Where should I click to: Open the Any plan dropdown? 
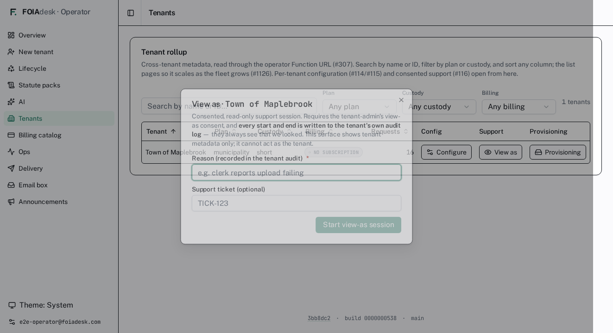pos(360,107)
